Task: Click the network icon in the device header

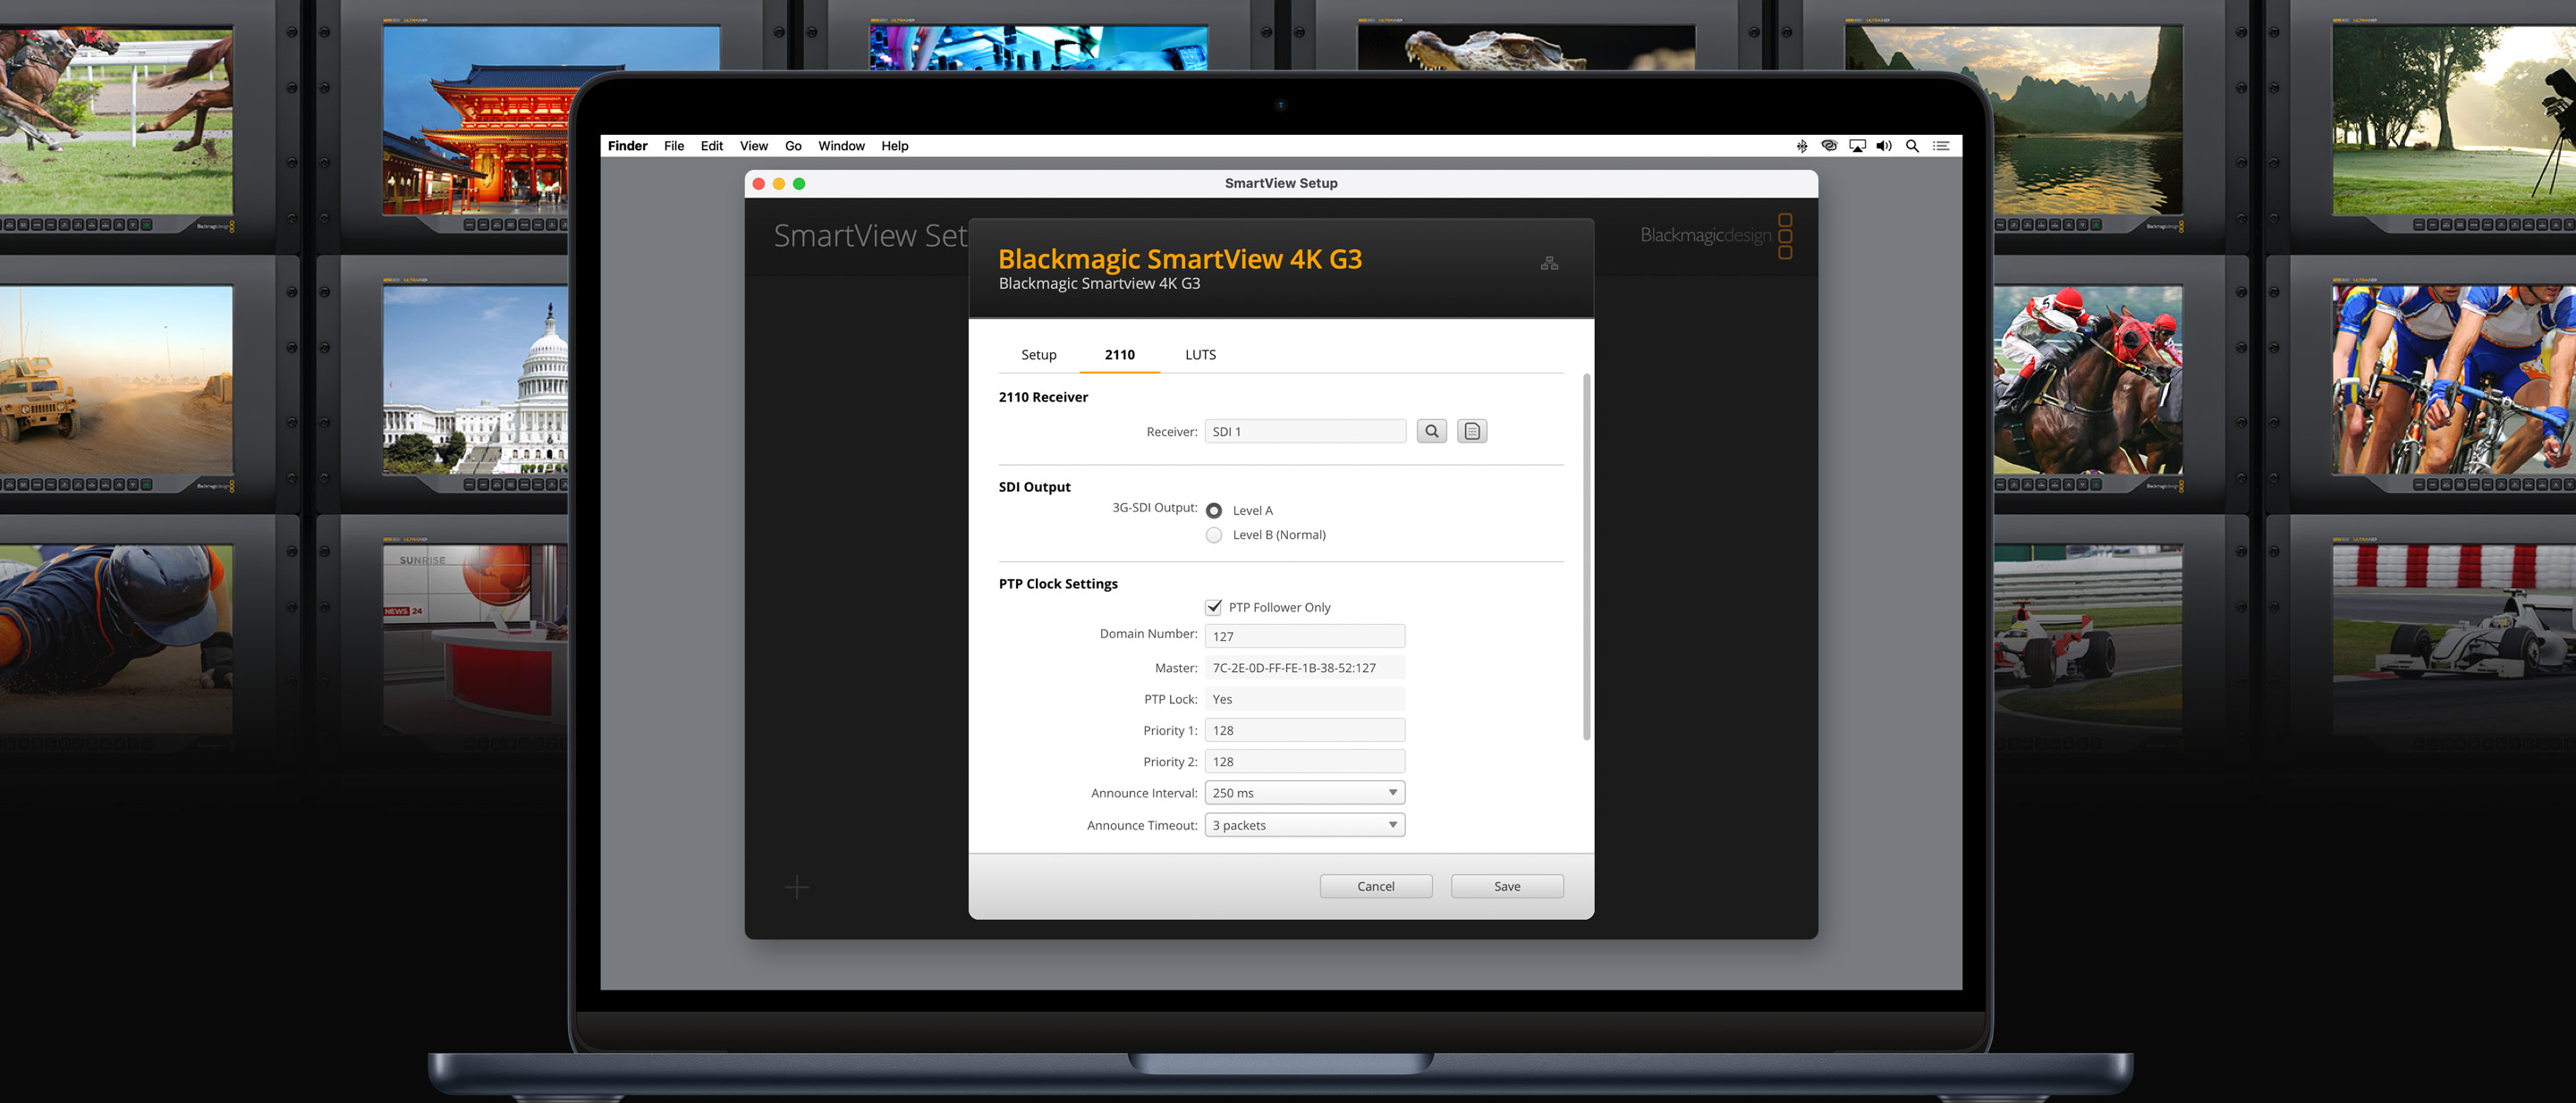Action: tap(1549, 264)
